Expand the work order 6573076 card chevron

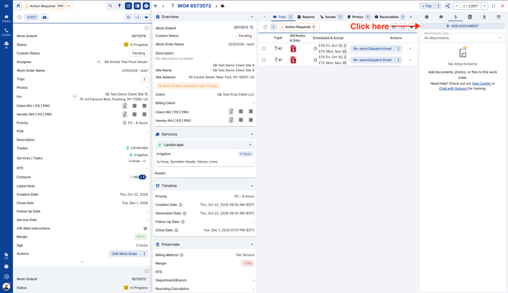(82, 262)
